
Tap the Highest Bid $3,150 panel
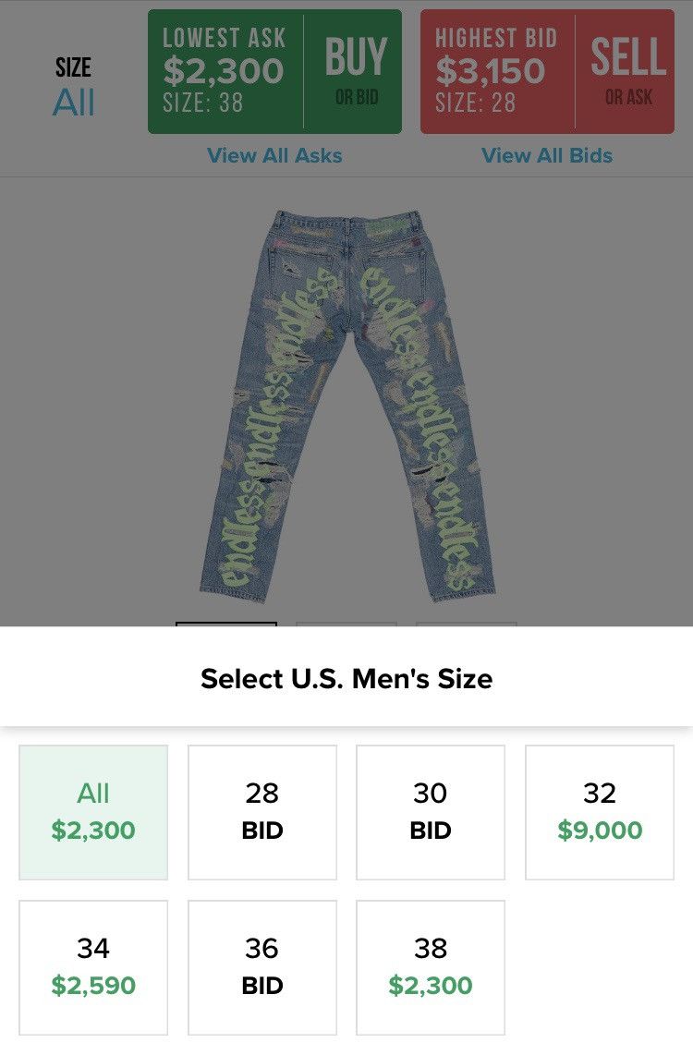point(498,71)
